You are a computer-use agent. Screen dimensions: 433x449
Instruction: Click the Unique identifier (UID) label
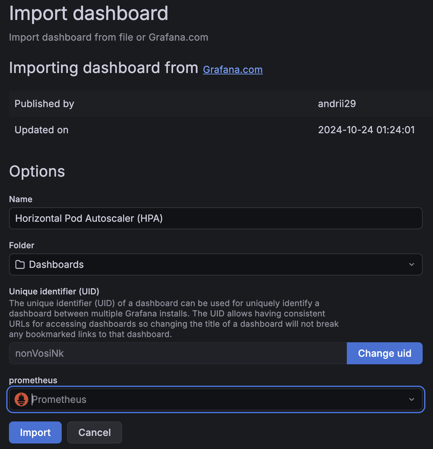coord(54,292)
